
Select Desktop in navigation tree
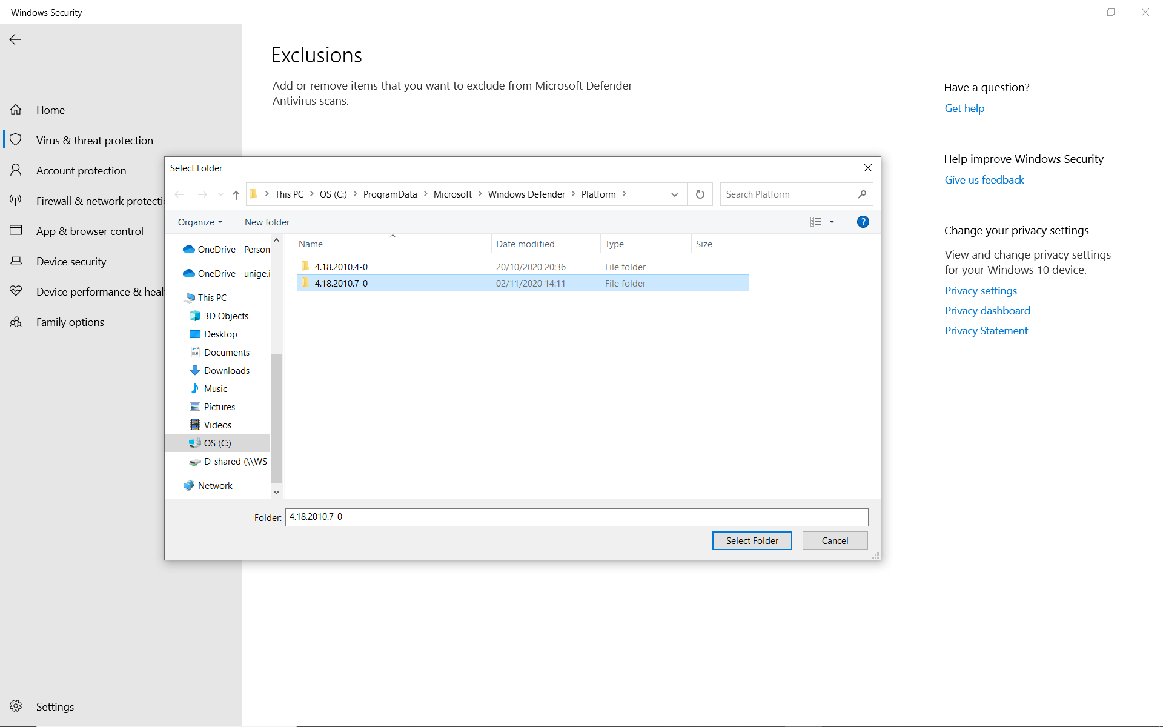(220, 334)
